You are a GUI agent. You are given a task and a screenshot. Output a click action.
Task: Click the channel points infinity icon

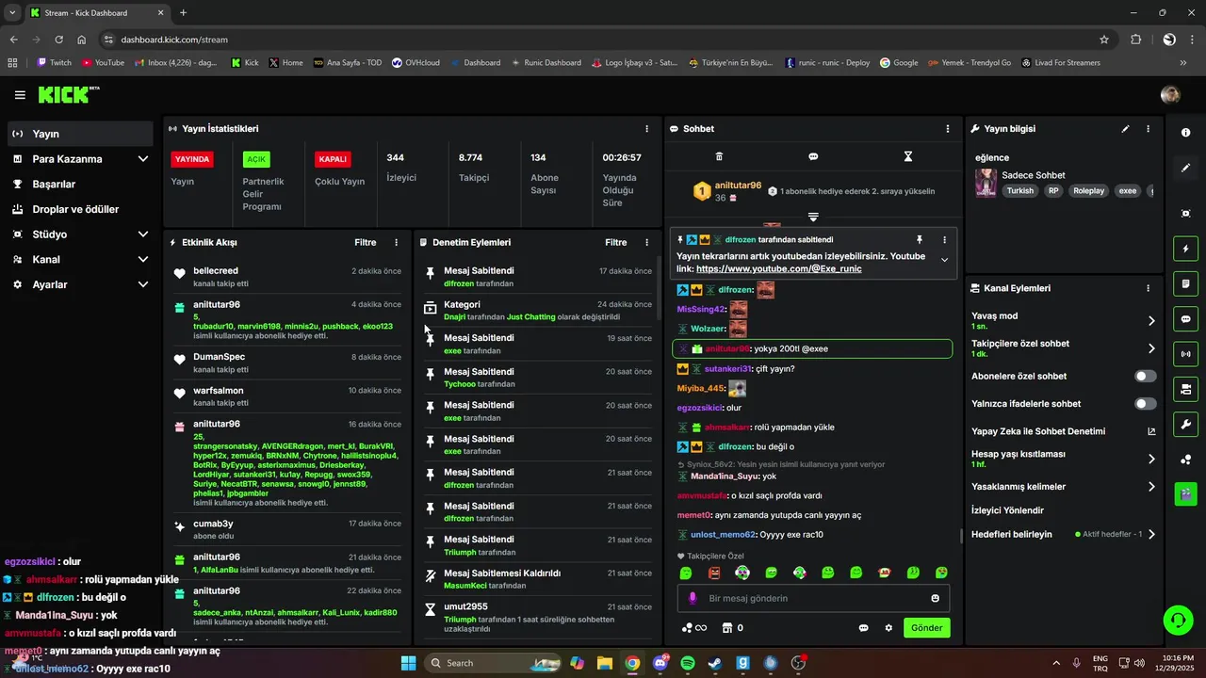tap(693, 628)
